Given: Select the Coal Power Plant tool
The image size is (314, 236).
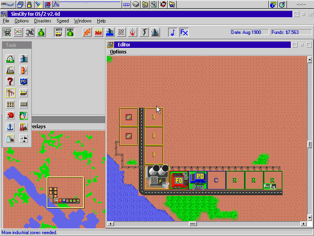Looking at the screenshot, I should (24, 127).
